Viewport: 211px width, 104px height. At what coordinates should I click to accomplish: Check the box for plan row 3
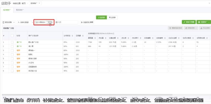click(12, 50)
